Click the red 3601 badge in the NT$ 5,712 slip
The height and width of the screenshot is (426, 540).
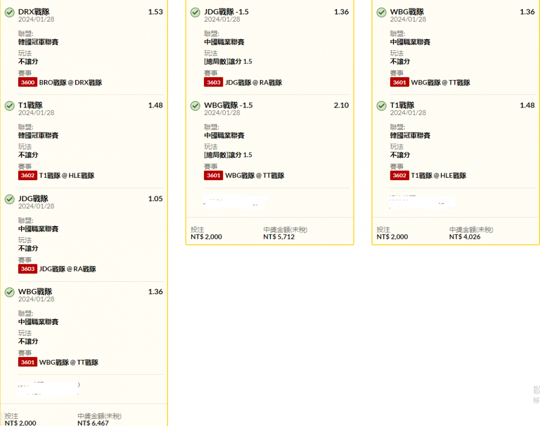tap(213, 175)
